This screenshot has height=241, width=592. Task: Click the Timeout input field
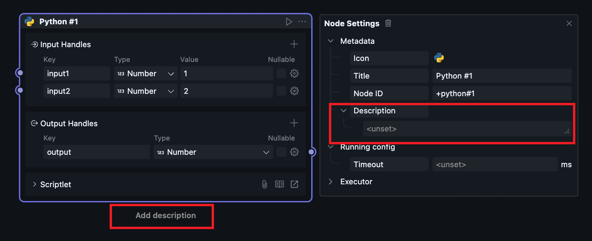tap(494, 164)
